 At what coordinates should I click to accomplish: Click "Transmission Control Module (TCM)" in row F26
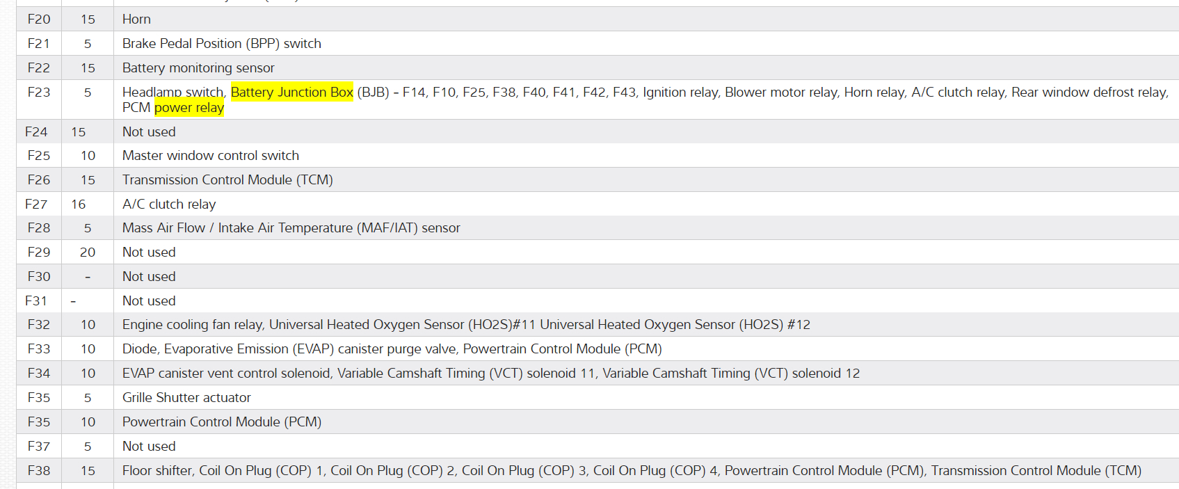pyautogui.click(x=227, y=180)
